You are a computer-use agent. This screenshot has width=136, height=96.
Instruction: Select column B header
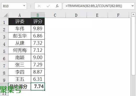click(x=38, y=15)
